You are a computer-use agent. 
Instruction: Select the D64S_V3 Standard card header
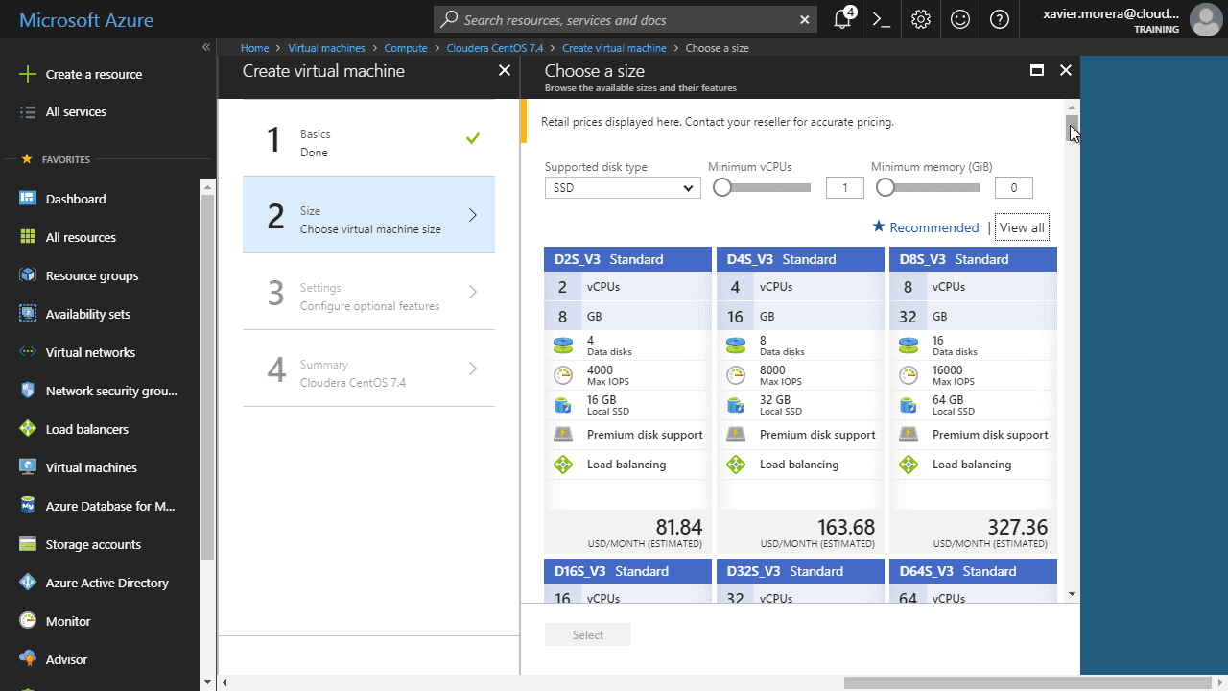click(x=973, y=571)
